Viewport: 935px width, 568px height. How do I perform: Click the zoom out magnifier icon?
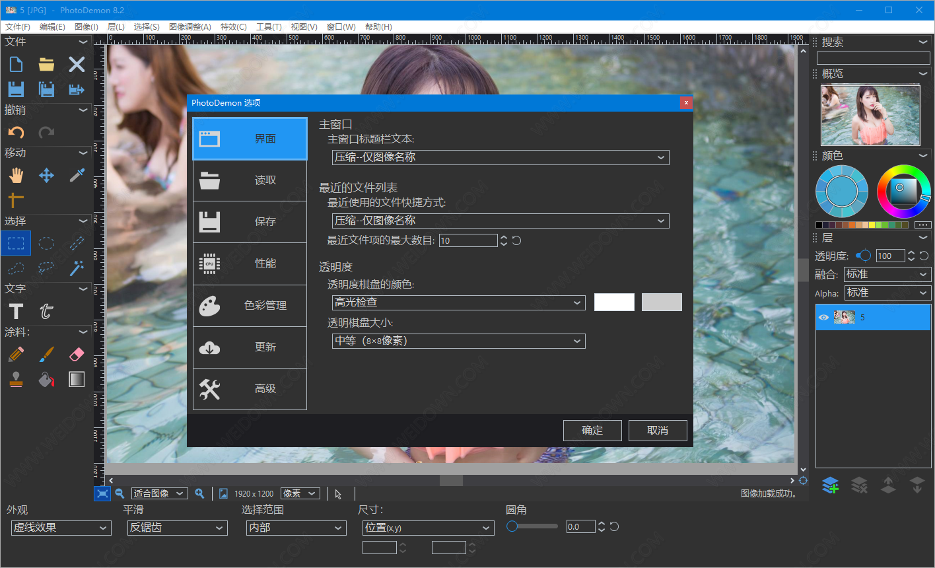pyautogui.click(x=120, y=493)
